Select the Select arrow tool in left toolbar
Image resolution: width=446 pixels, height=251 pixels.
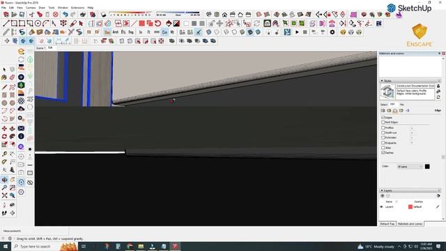pyautogui.click(x=4, y=70)
